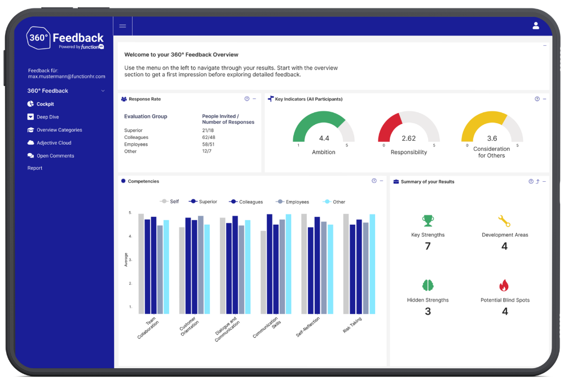Viewport: 564px width, 384px height.
Task: Collapse the Summary of your Results panel
Action: point(543,181)
